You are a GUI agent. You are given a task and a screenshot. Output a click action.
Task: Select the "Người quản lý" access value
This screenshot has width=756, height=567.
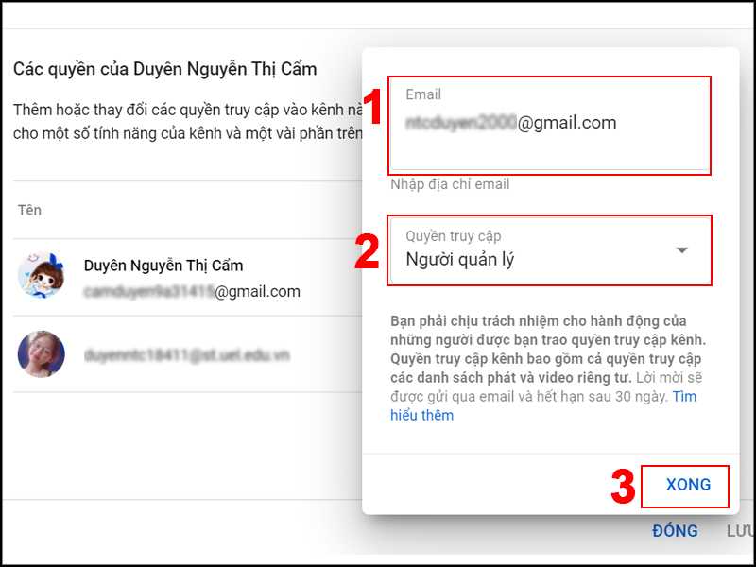460,260
